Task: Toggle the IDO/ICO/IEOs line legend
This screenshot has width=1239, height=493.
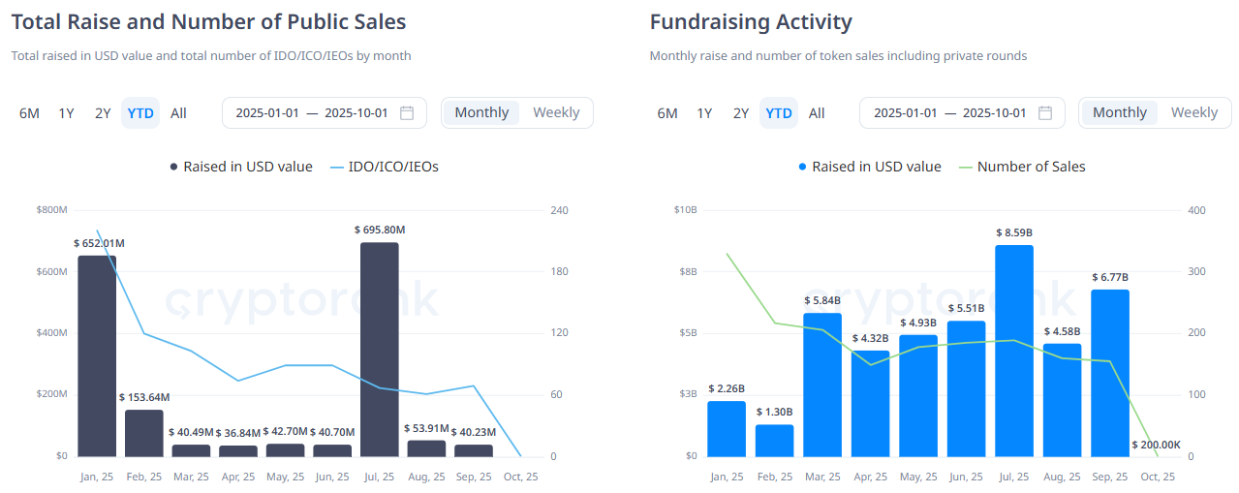Action: [384, 167]
